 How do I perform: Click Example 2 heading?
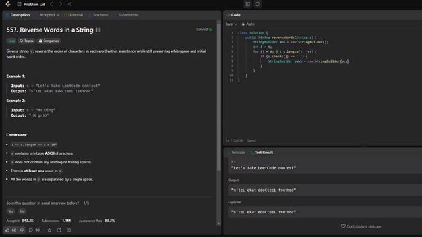coord(16,101)
